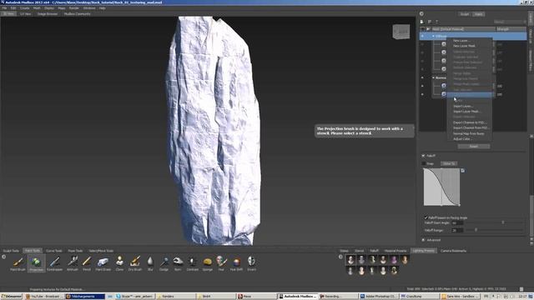Expand the Advanced properties section
Image resolution: width=534 pixels, height=300 pixels.
pos(423,240)
